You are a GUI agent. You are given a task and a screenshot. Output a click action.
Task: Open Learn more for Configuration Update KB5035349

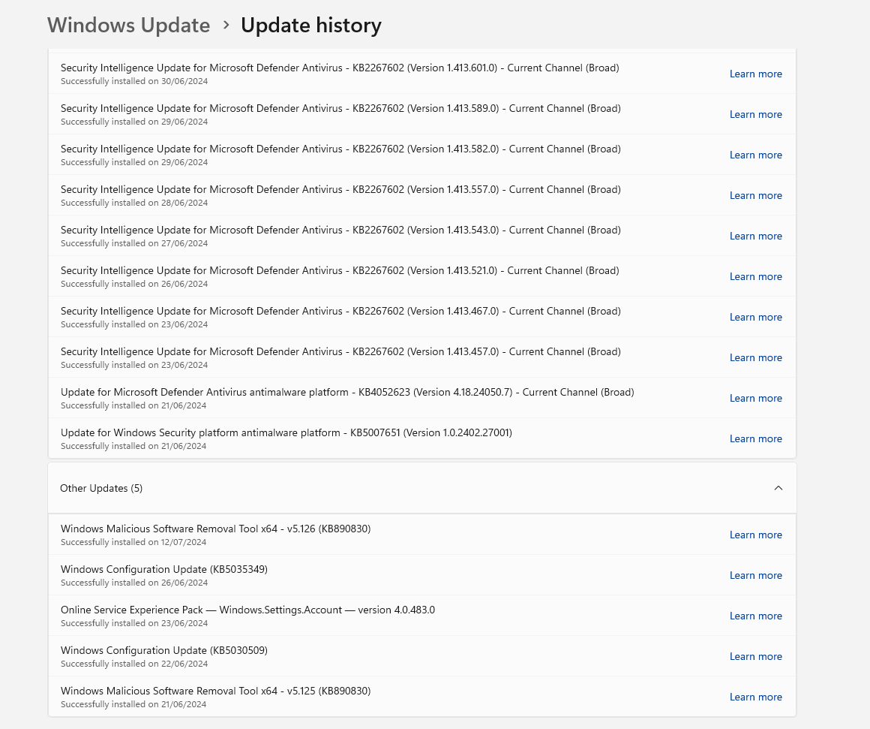click(x=756, y=575)
